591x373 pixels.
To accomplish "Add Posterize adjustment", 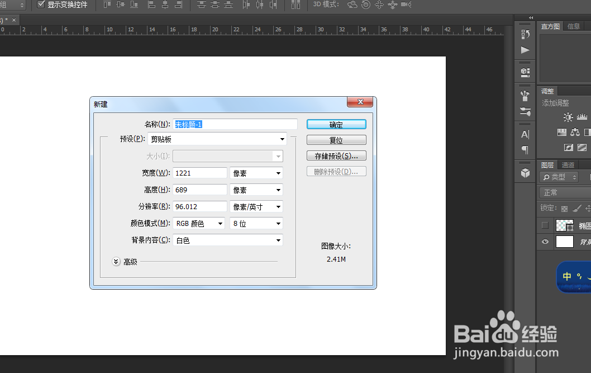I will (x=582, y=148).
